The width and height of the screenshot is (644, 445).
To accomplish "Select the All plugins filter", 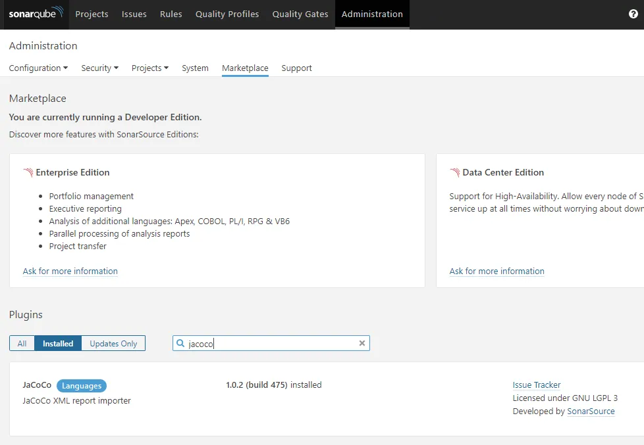I will pos(22,343).
